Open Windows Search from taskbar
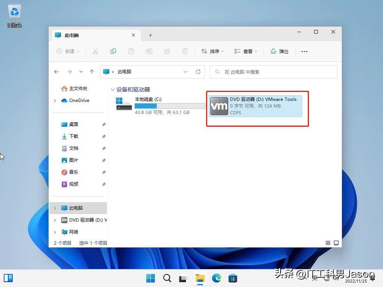Viewport: 383px width, 287px height. coord(167,278)
